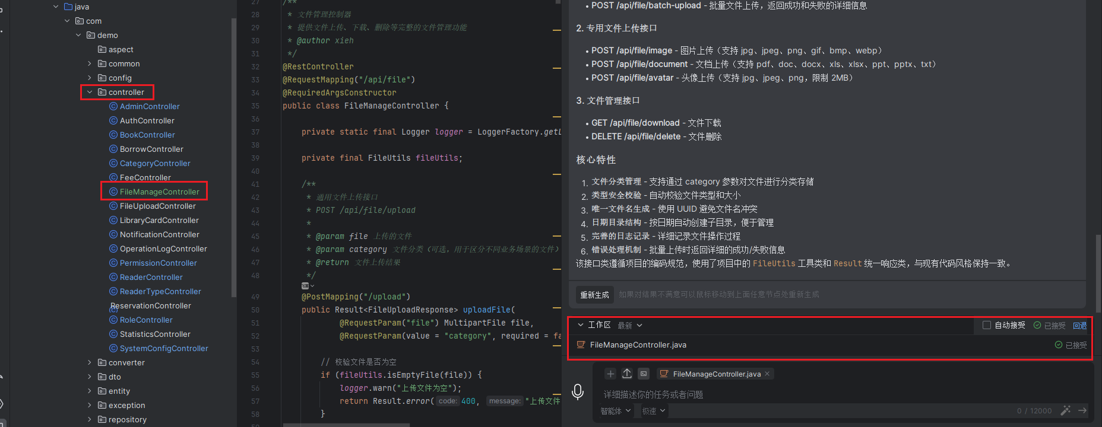Select ReaderController in the project tree
This screenshot has height=427, width=1102.
click(x=151, y=277)
